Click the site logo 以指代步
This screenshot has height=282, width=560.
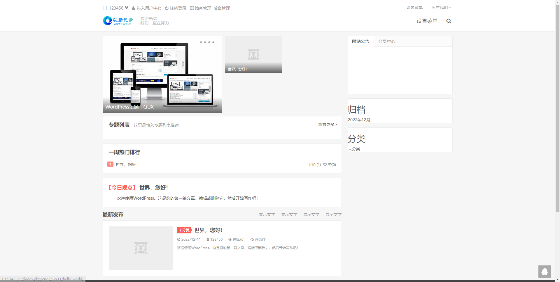[118, 21]
